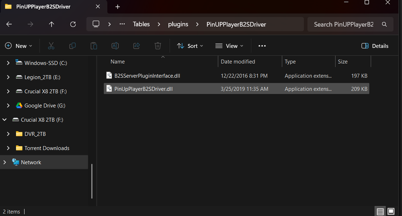The height and width of the screenshot is (216, 402).
Task: Expand Google Drive (G:) in the tree
Action: tap(8, 106)
